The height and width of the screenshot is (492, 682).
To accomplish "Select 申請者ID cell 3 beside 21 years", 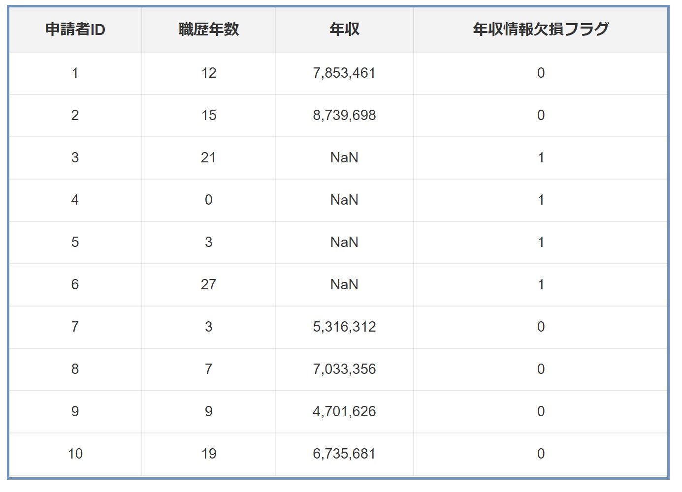I will [75, 158].
